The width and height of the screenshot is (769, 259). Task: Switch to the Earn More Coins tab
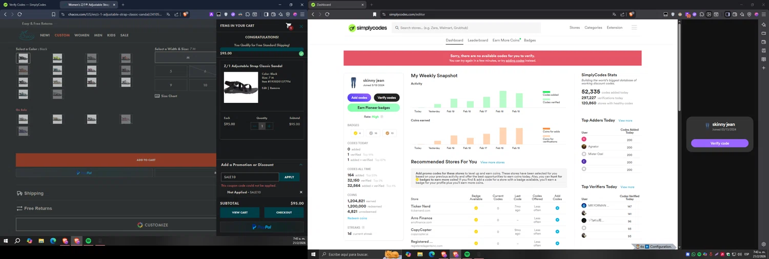pyautogui.click(x=506, y=40)
